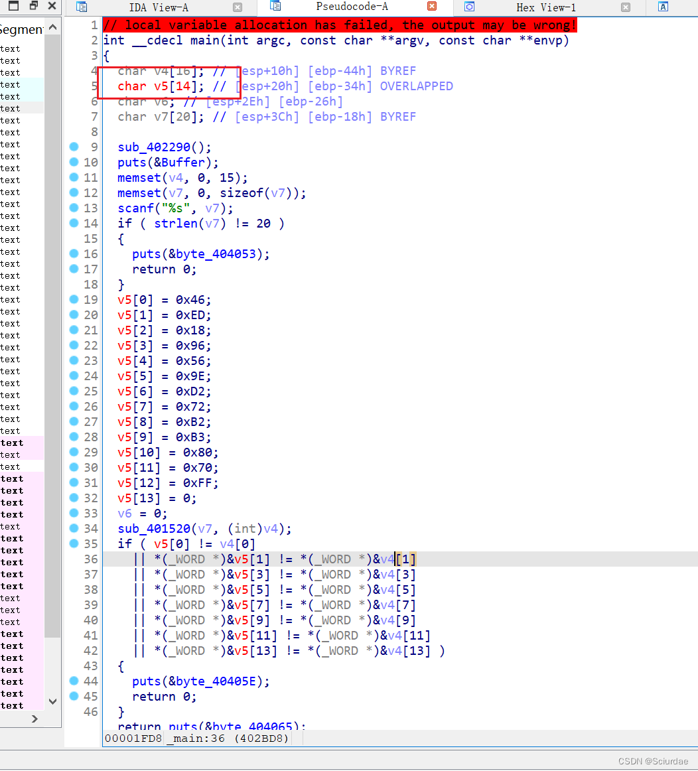The image size is (698, 771).
Task: Toggle breakpoint dot on line 19
Action: pyautogui.click(x=74, y=299)
